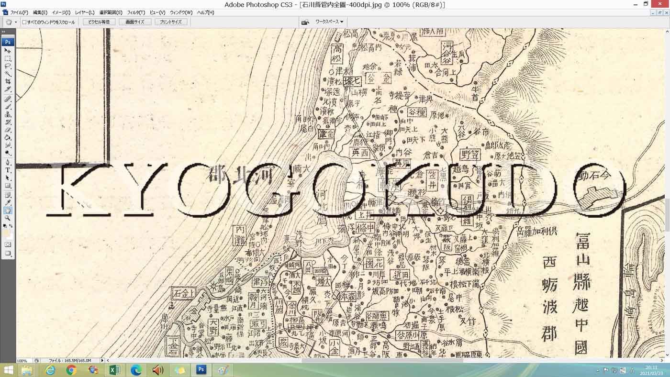Select the Type tool

[x=8, y=170]
